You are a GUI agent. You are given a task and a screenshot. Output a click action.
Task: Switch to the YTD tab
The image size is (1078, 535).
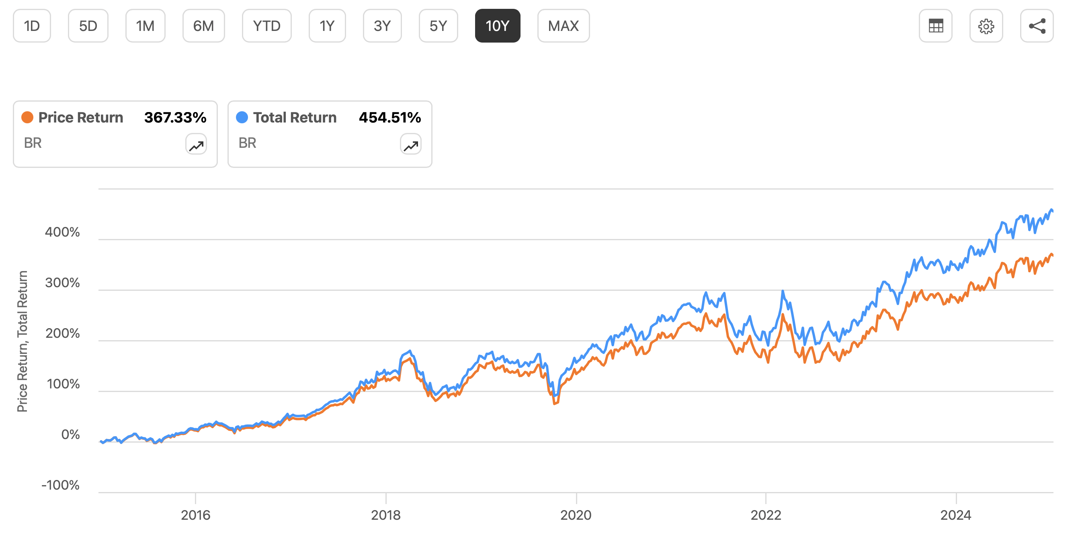tap(266, 26)
